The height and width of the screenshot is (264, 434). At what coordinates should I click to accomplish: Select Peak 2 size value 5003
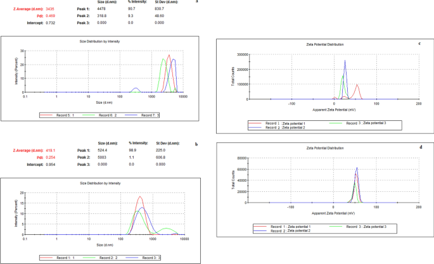pos(104,157)
